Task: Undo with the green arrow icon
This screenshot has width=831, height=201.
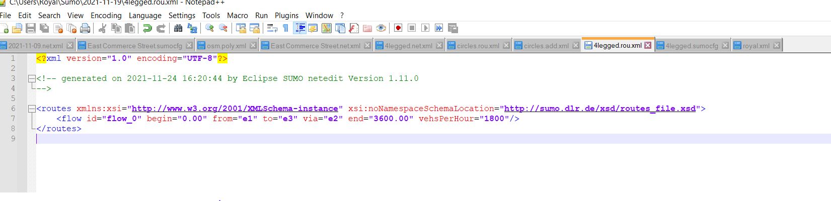Action: 147,28
